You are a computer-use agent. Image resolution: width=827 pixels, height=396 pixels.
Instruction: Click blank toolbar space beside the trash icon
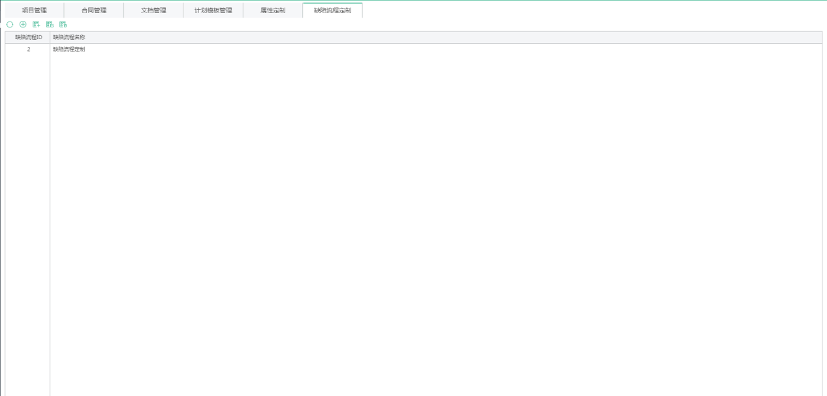(196, 24)
